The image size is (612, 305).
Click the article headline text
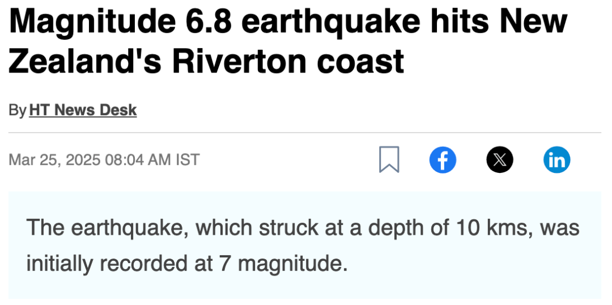click(x=288, y=41)
